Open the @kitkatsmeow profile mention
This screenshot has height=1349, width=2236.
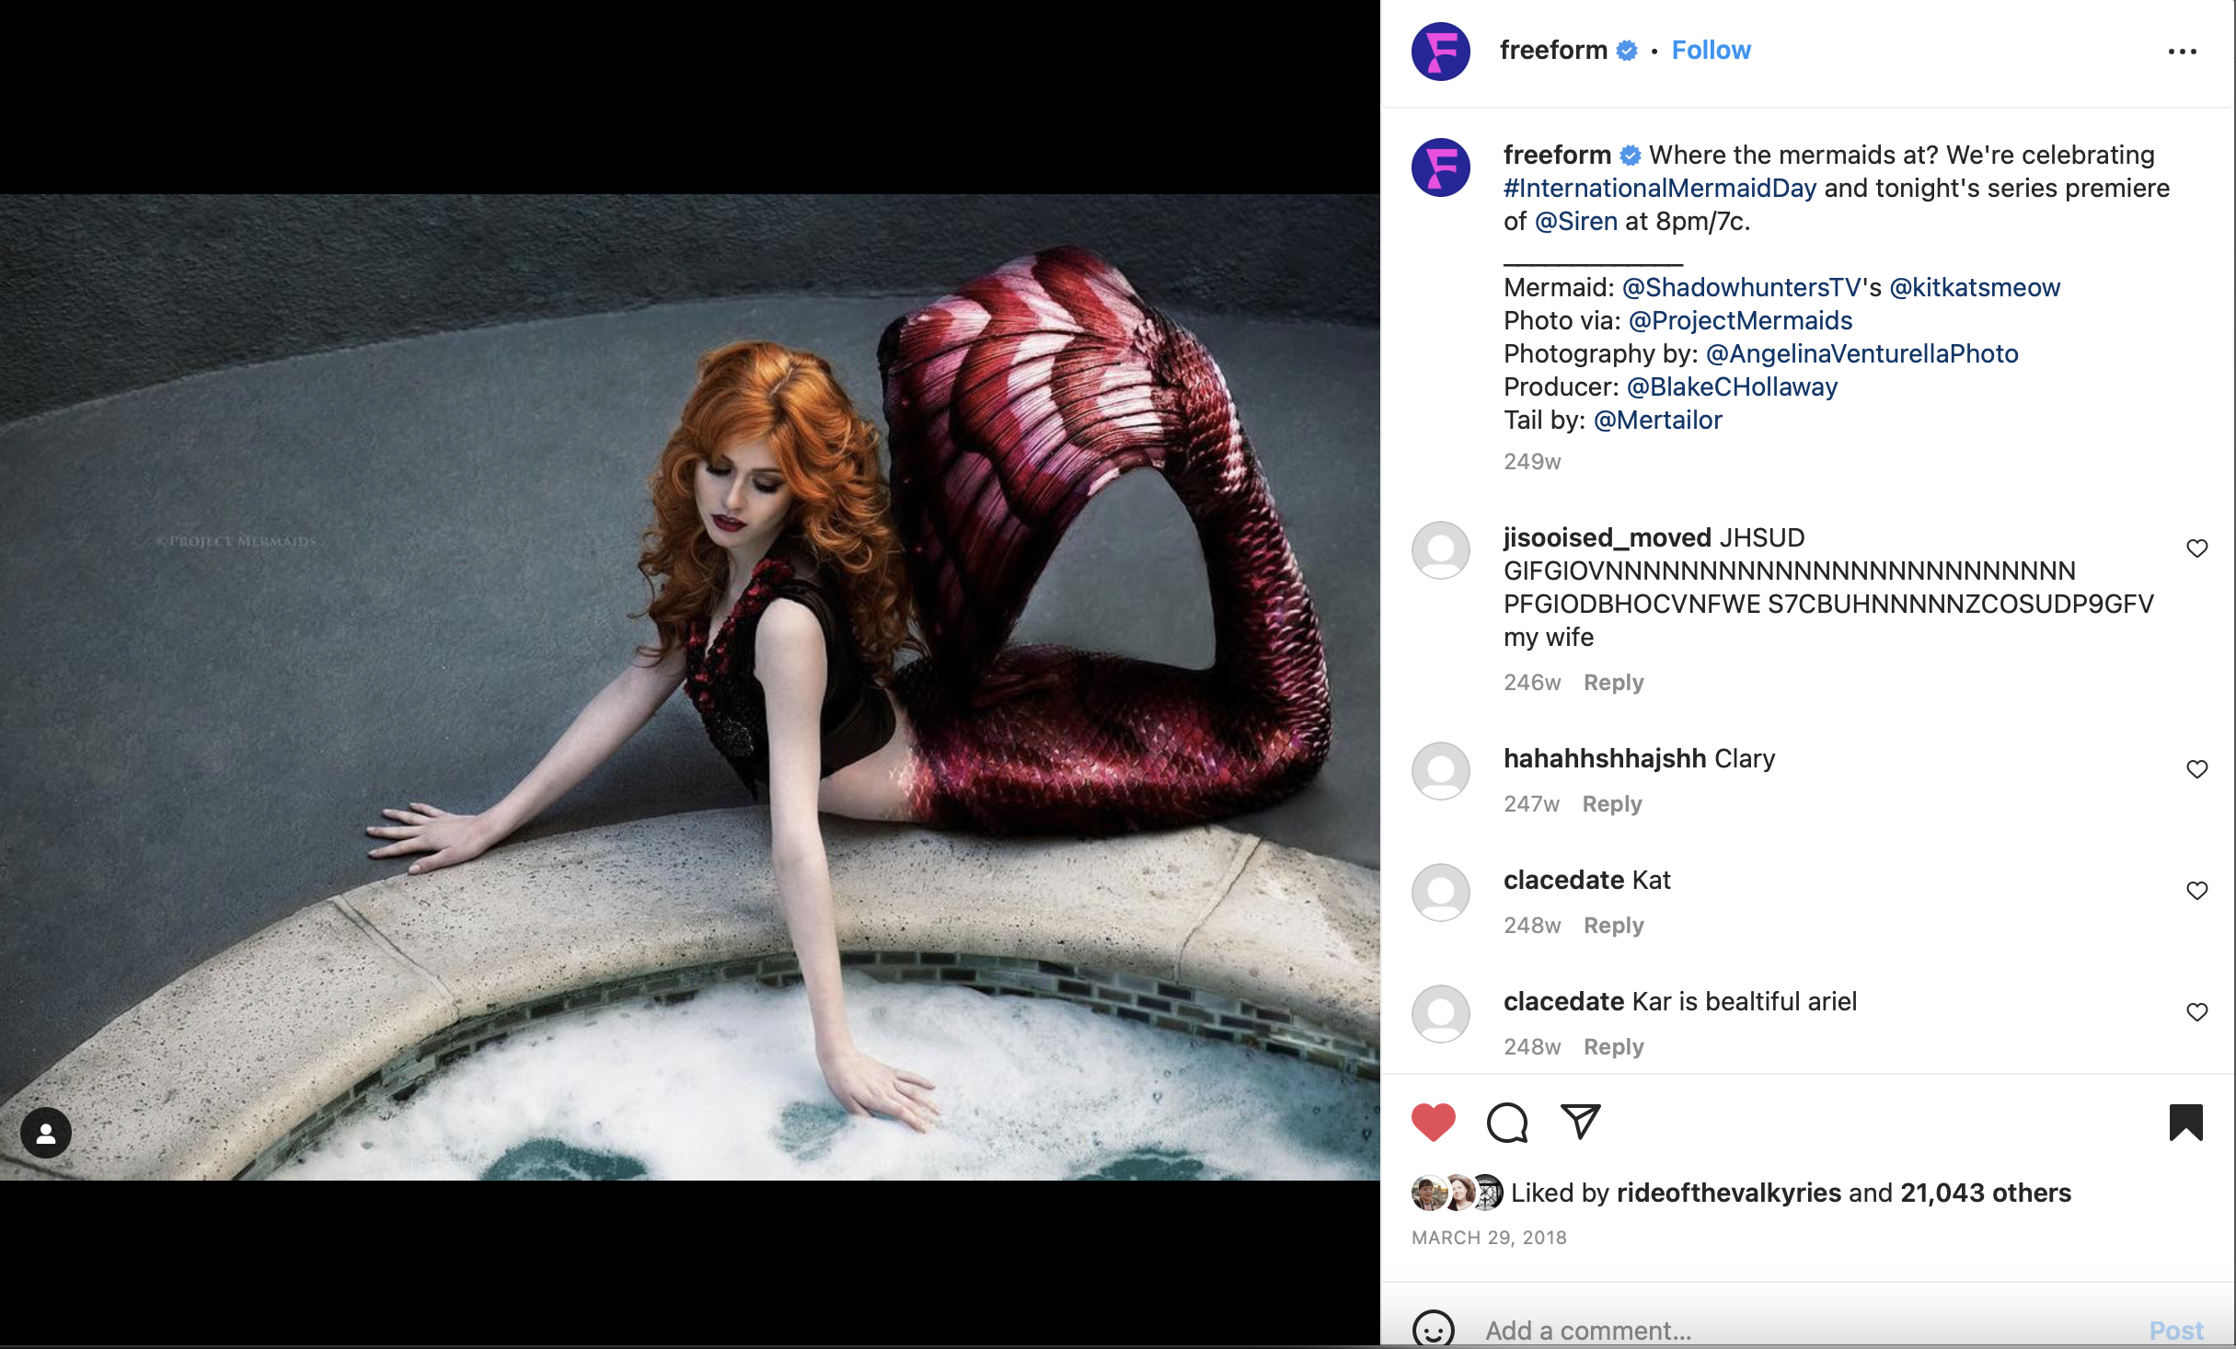1974,288
